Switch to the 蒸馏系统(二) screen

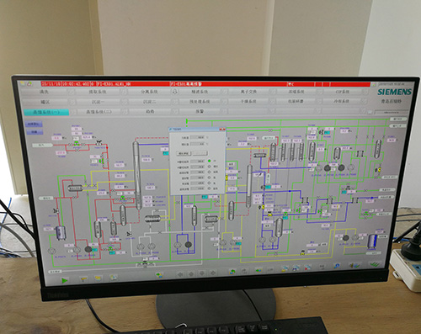pyautogui.click(x=99, y=112)
